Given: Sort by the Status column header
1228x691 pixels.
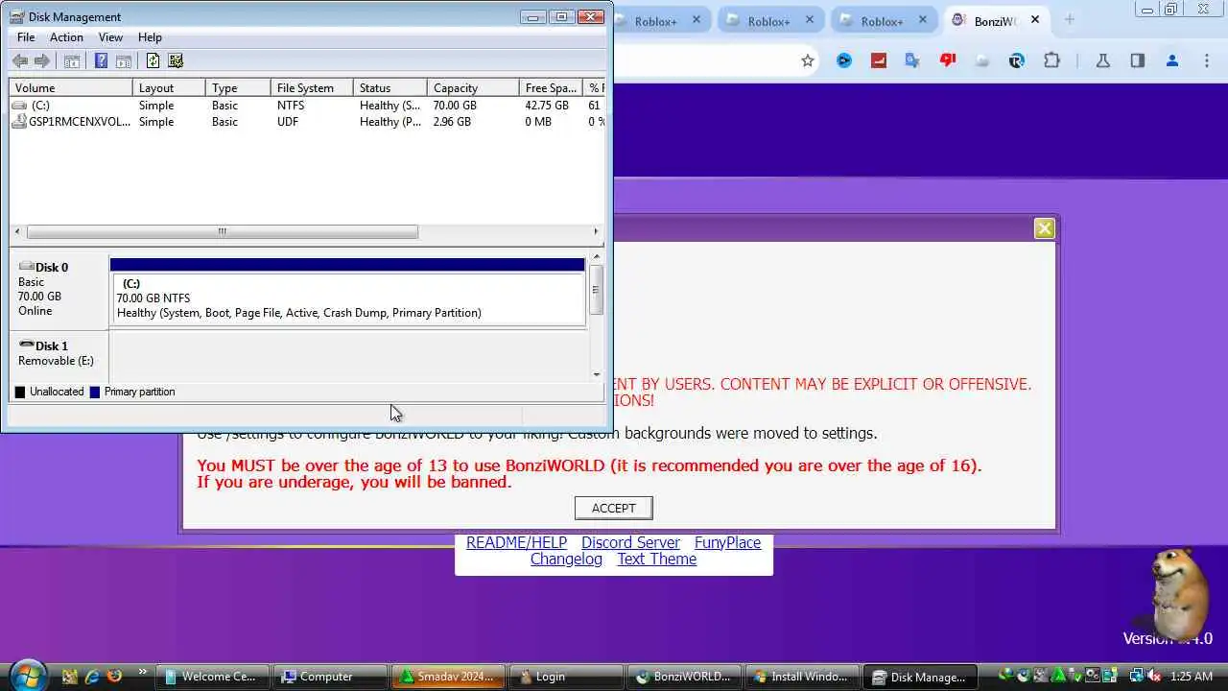Looking at the screenshot, I should point(390,87).
